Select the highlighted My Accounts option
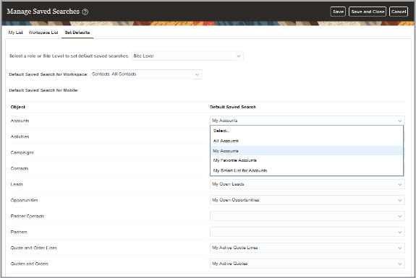Screen dimensions: 416x278 307,151
